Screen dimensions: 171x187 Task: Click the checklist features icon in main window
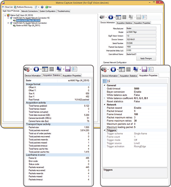[144, 17]
